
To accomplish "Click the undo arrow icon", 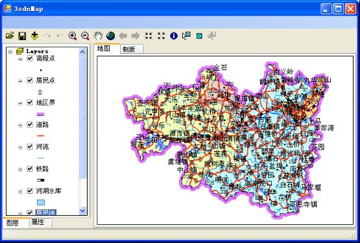I will [60, 36].
